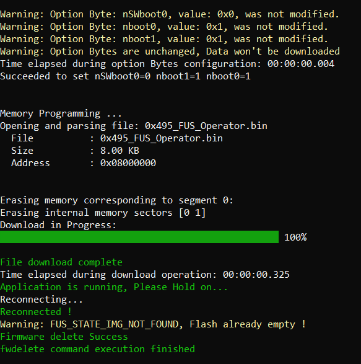Viewport: 361px width, 364px height.
Task: Click 'Application is running, Please Hold on...' text
Action: click(114, 287)
